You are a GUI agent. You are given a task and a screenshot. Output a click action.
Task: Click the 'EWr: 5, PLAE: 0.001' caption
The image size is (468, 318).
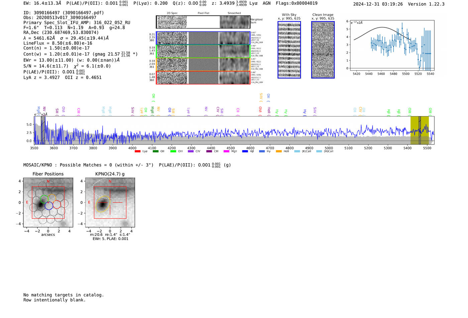point(110,239)
